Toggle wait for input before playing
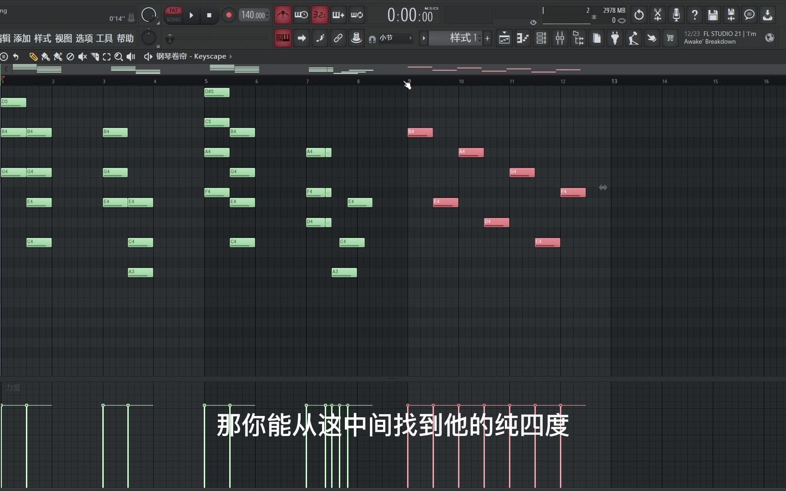The height and width of the screenshot is (491, 786). 301,15
